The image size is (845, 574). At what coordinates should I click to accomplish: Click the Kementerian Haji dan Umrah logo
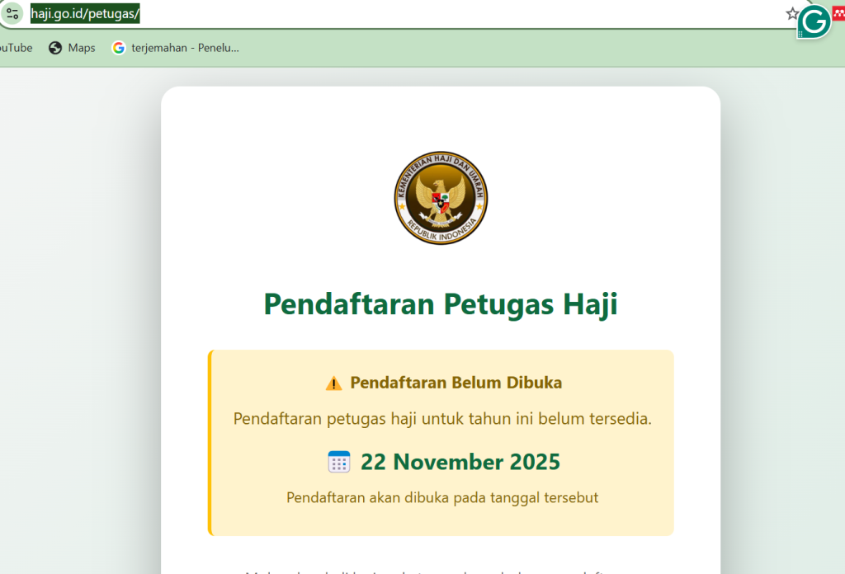pos(441,198)
